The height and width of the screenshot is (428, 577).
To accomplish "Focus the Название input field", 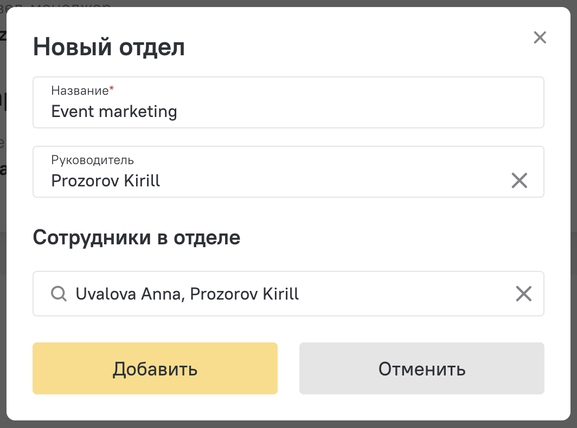I will [x=288, y=102].
